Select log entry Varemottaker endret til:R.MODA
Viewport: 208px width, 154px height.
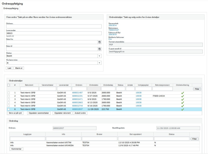click(60, 145)
